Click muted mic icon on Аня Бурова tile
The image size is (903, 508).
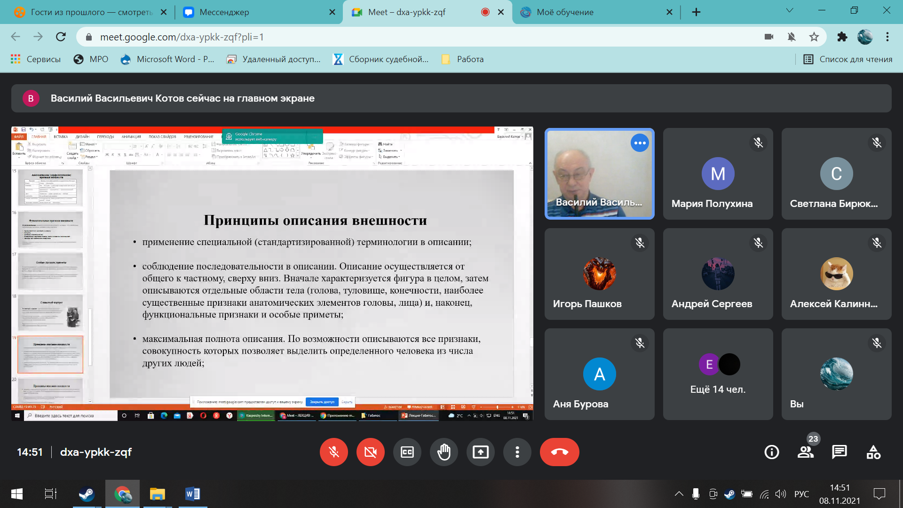click(x=640, y=343)
